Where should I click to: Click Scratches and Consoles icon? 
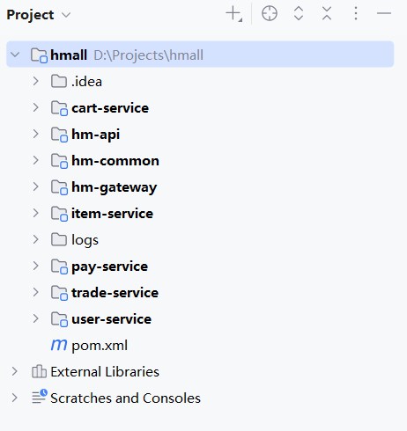[40, 397]
